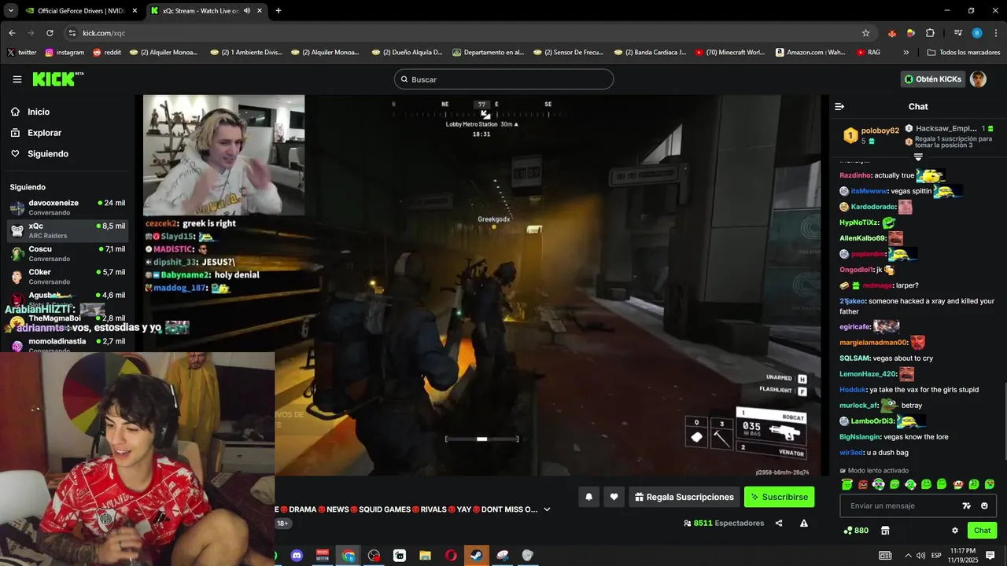Image resolution: width=1007 pixels, height=566 pixels.
Task: Click the report warning triangle icon
Action: coord(804,524)
